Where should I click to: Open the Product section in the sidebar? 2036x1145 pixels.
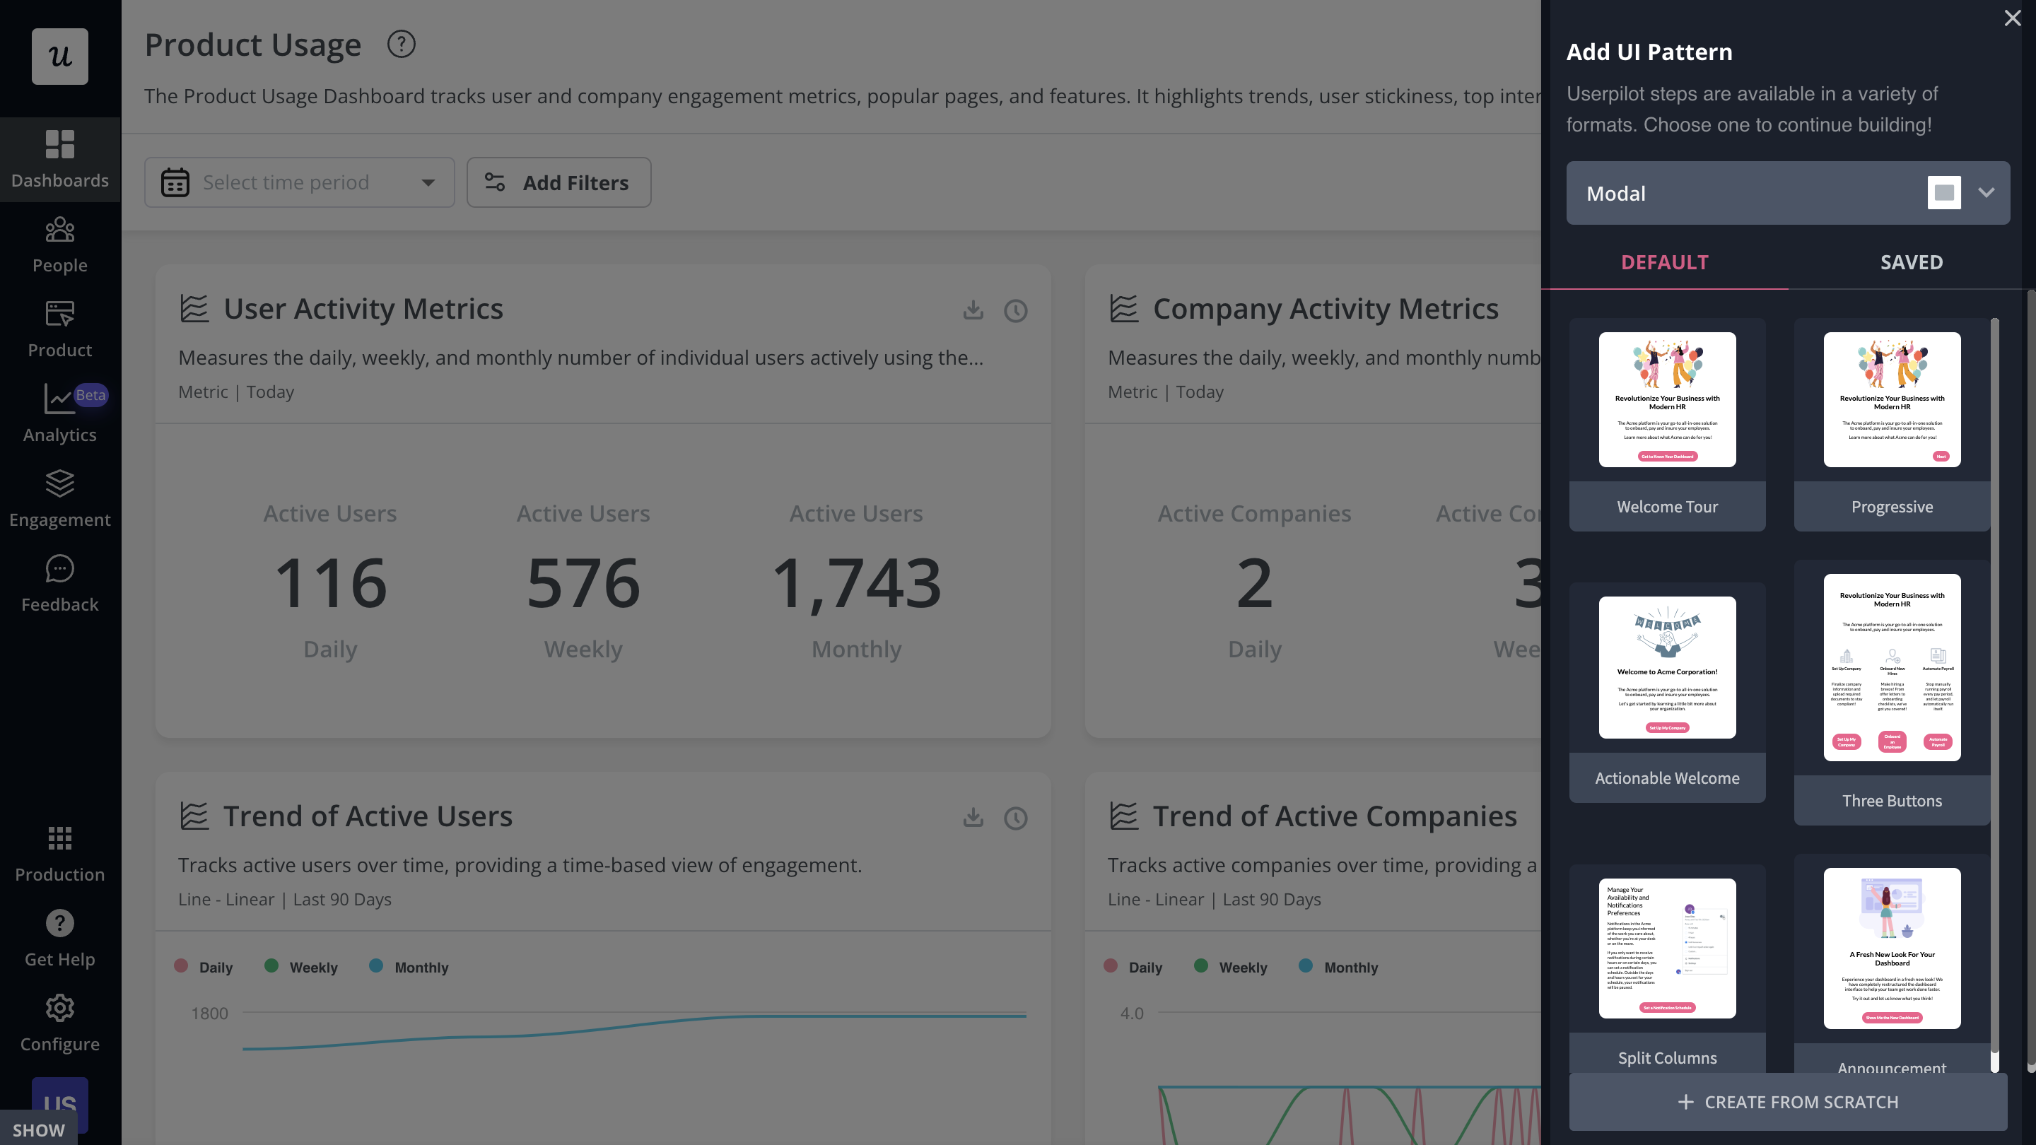tap(59, 327)
